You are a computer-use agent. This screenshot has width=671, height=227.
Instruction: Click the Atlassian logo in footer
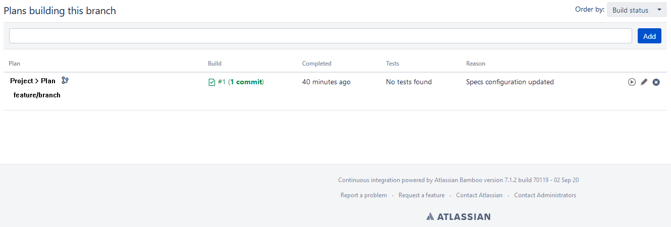click(458, 216)
